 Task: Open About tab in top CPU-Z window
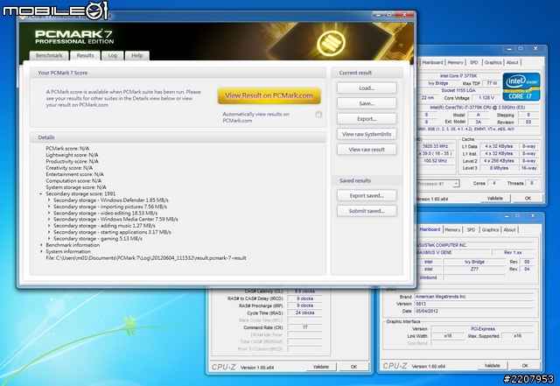[513, 62]
